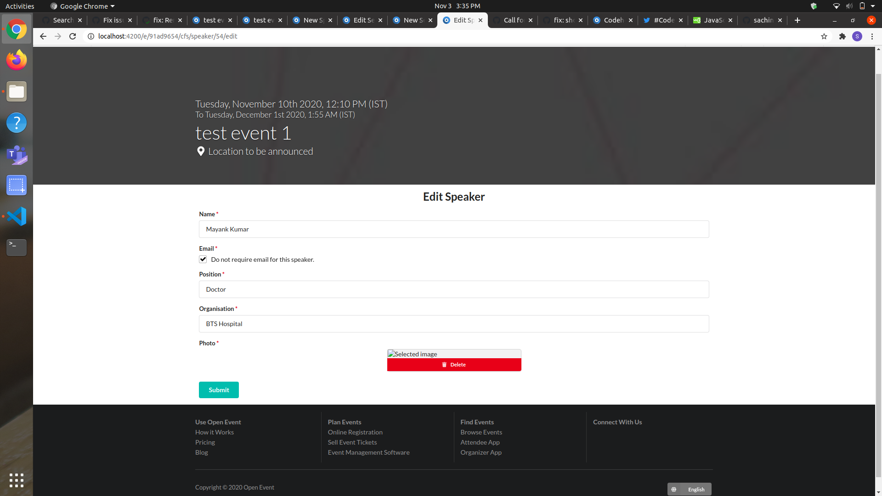Click the shield icon in system tray
Viewport: 882px width, 496px height.
point(814,6)
